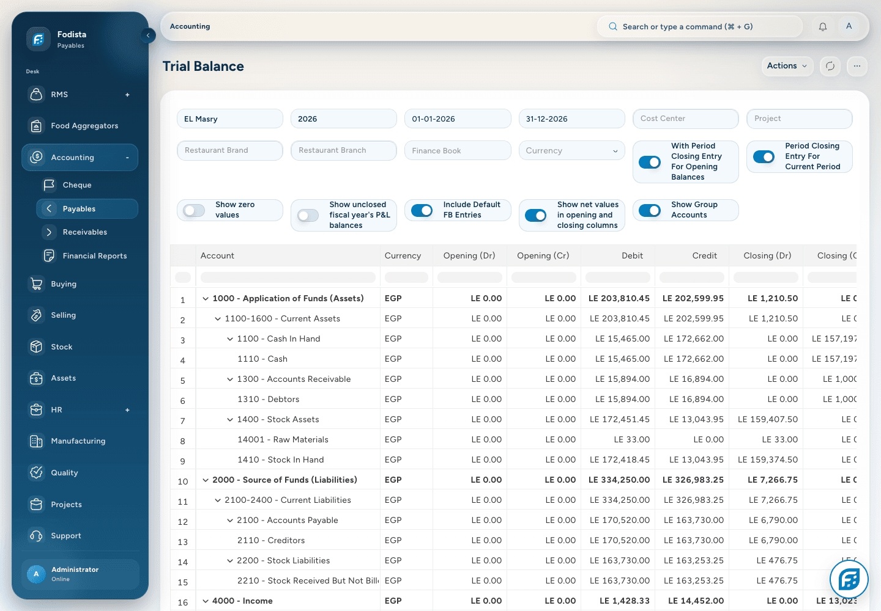Disable Include Default FB Entries switch
The width and height of the screenshot is (881, 611).
422,210
